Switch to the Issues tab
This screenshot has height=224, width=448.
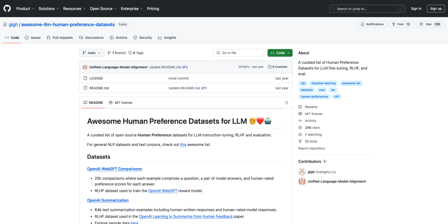[x=32, y=37]
